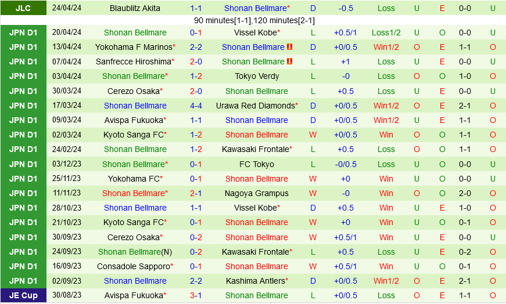This screenshot has width=506, height=304.
Task: Click the 90 minutes/120 minutes score note
Action: [254, 20]
